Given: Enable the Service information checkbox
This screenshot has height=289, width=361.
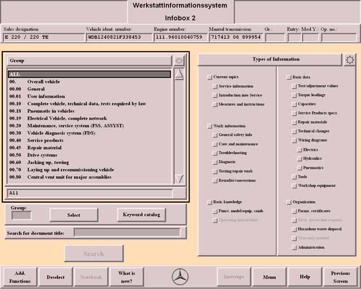Looking at the screenshot, I should [215, 86].
